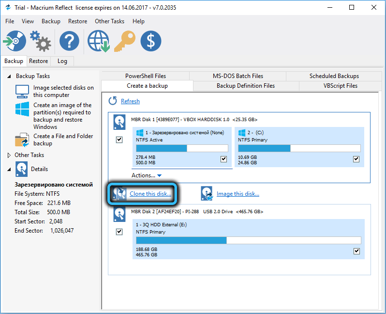Open the MS-DOS Batch Files tab

click(238, 76)
